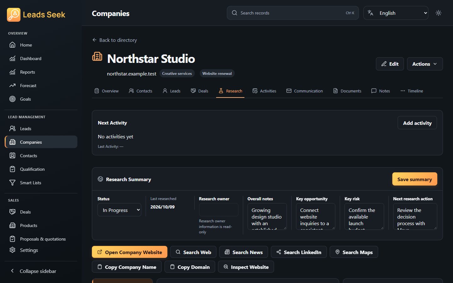Click Search Maps button
This screenshot has width=453, height=283.
tap(354, 252)
